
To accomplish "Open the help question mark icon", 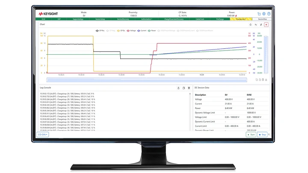I will [269, 14].
